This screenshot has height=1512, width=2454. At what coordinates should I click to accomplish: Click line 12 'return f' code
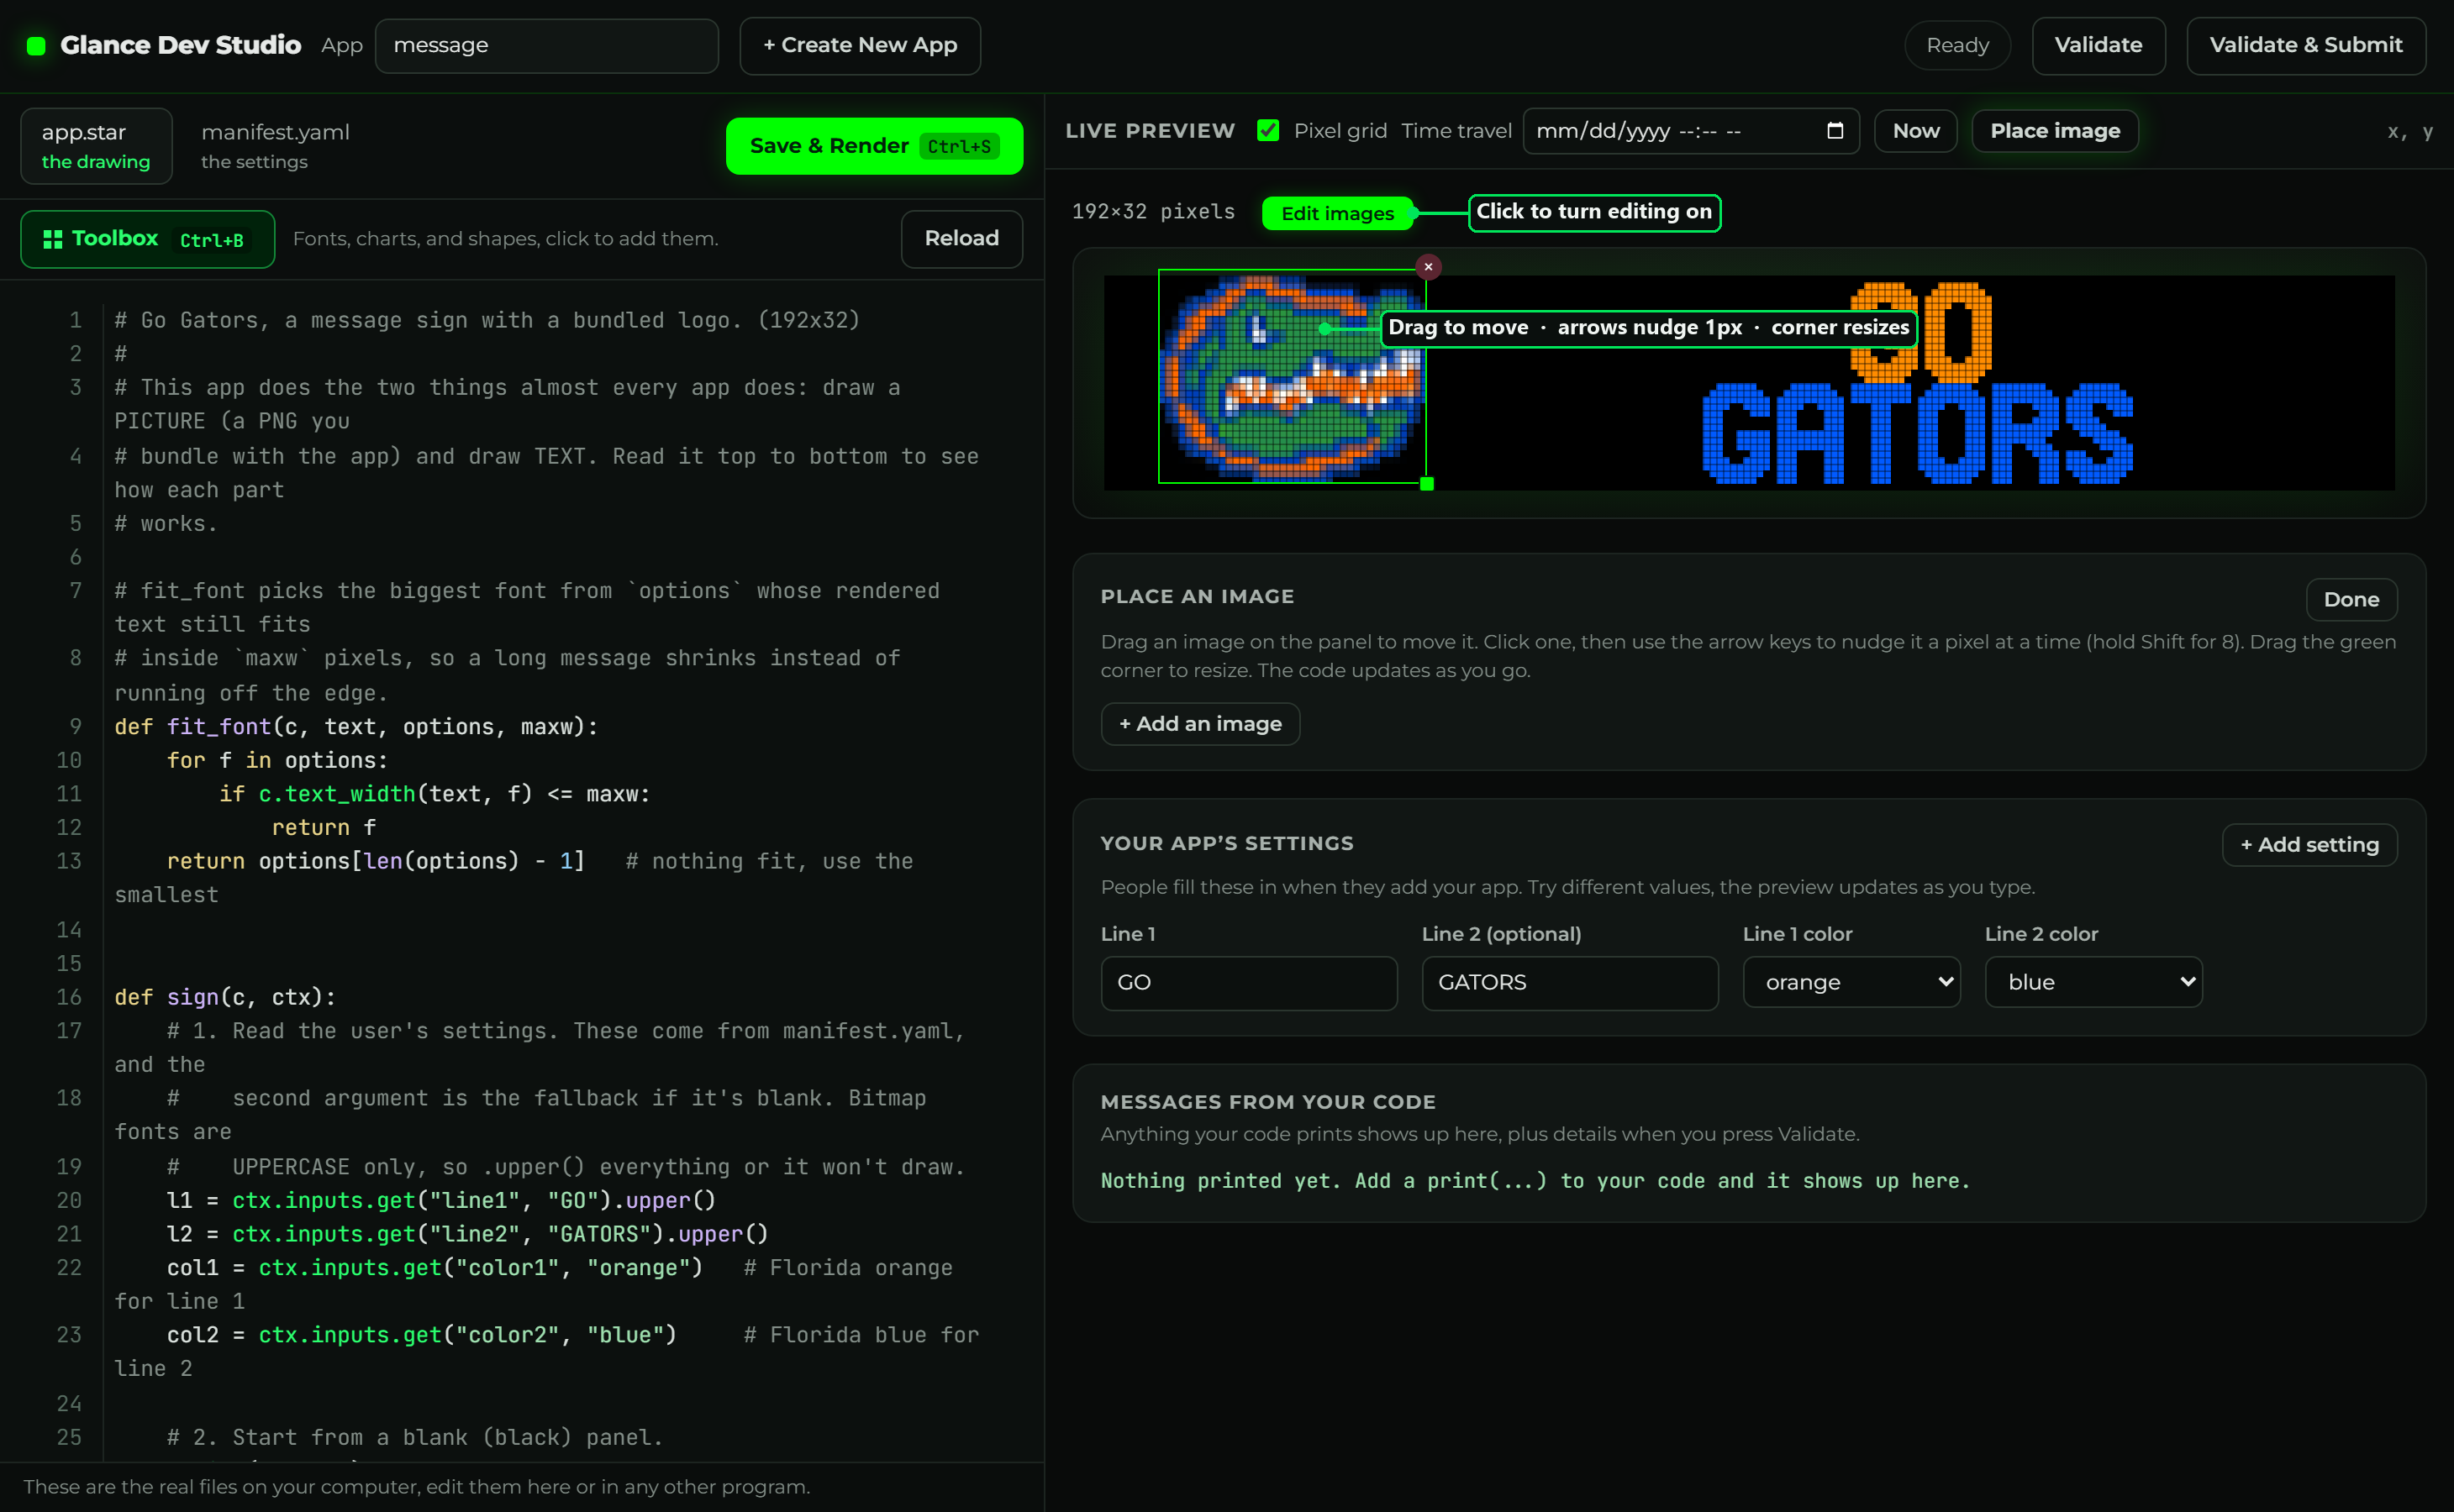(x=323, y=828)
